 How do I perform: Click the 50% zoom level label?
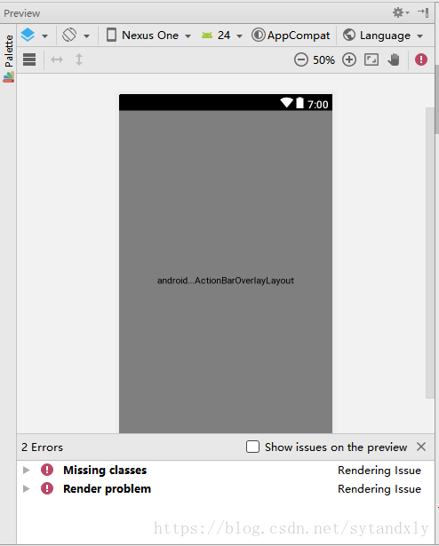(323, 59)
